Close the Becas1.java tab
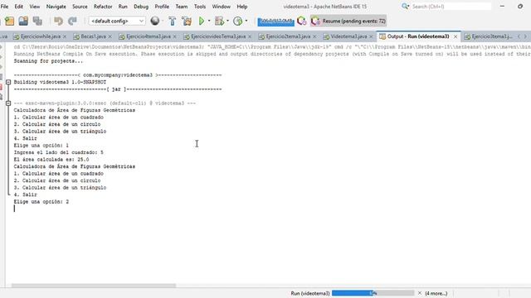Screen dimensions: 531x298 pos(110,36)
